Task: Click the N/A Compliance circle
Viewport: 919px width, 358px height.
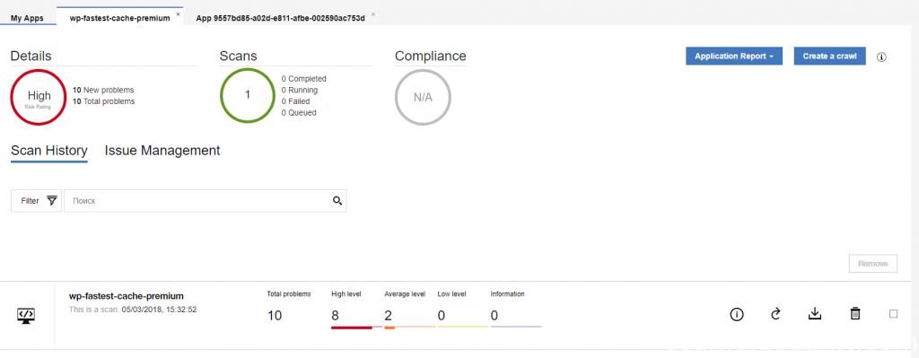Action: pos(423,97)
